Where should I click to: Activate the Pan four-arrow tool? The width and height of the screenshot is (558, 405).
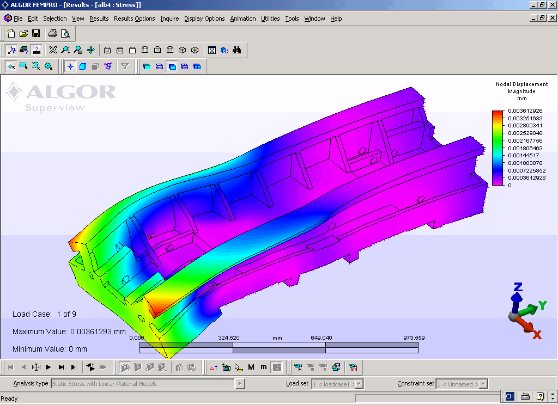click(x=91, y=50)
